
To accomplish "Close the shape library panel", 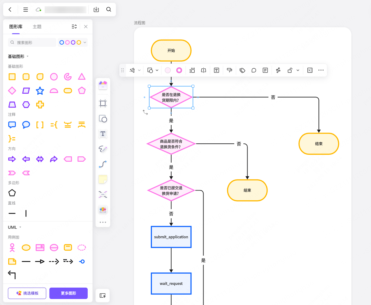I will point(86,27).
